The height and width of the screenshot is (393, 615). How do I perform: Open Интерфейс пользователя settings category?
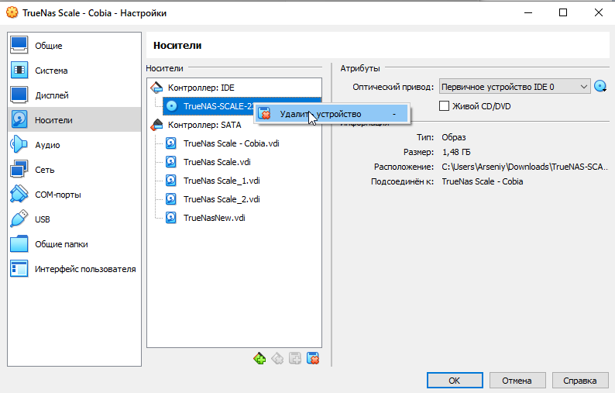point(74,269)
